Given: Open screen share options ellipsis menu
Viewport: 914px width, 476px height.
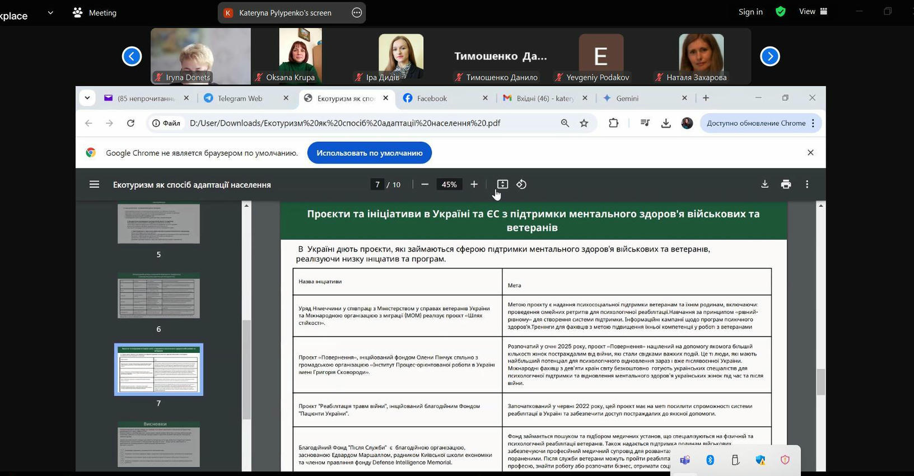Looking at the screenshot, I should click(x=357, y=13).
